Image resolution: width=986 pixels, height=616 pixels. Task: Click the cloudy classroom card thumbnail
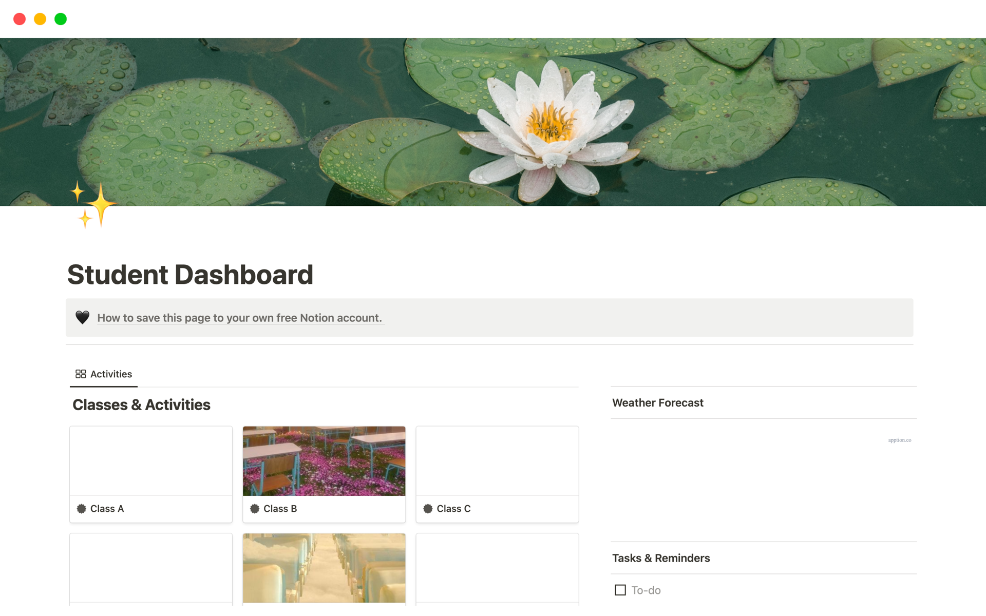click(324, 568)
